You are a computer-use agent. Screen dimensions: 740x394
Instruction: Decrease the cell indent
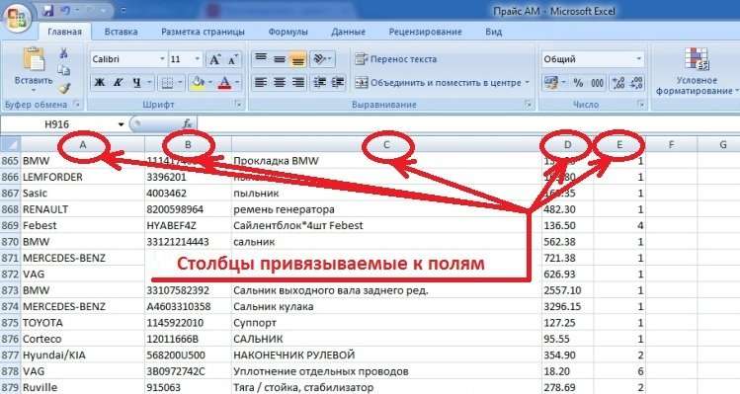pyautogui.click(x=319, y=83)
